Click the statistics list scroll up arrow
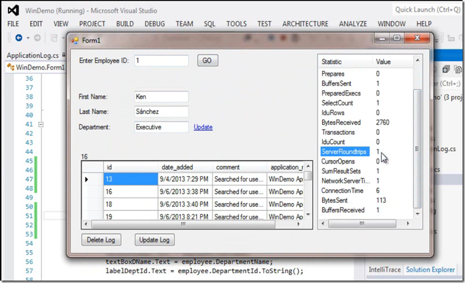Viewport: 465px width, 283px height. 418,60
